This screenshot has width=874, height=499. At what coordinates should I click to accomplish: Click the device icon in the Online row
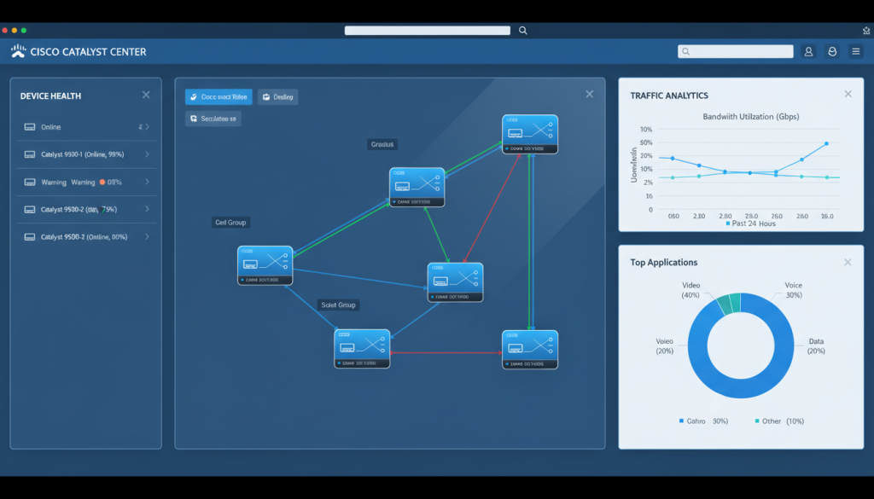point(30,127)
